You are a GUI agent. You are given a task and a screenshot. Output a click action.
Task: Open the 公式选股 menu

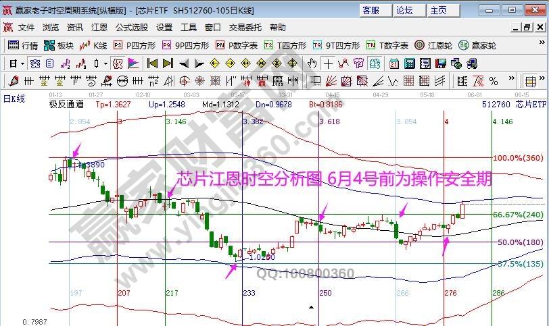pyautogui.click(x=131, y=28)
